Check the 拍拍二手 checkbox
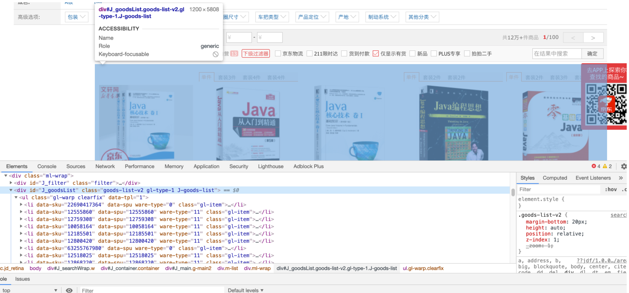 467,54
